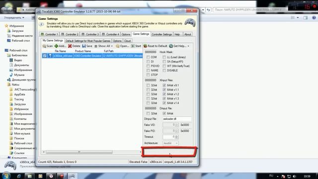This screenshot has height=179, width=318.
Task: Click the Windows Start orb
Action: [6, 176]
